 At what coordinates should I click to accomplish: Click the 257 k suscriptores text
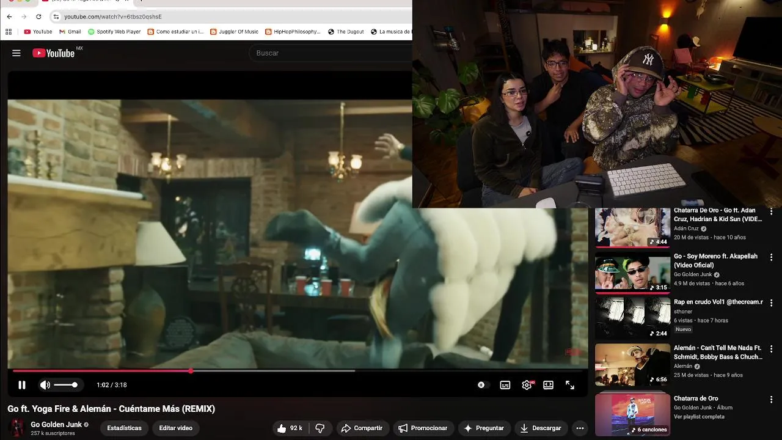pos(53,433)
